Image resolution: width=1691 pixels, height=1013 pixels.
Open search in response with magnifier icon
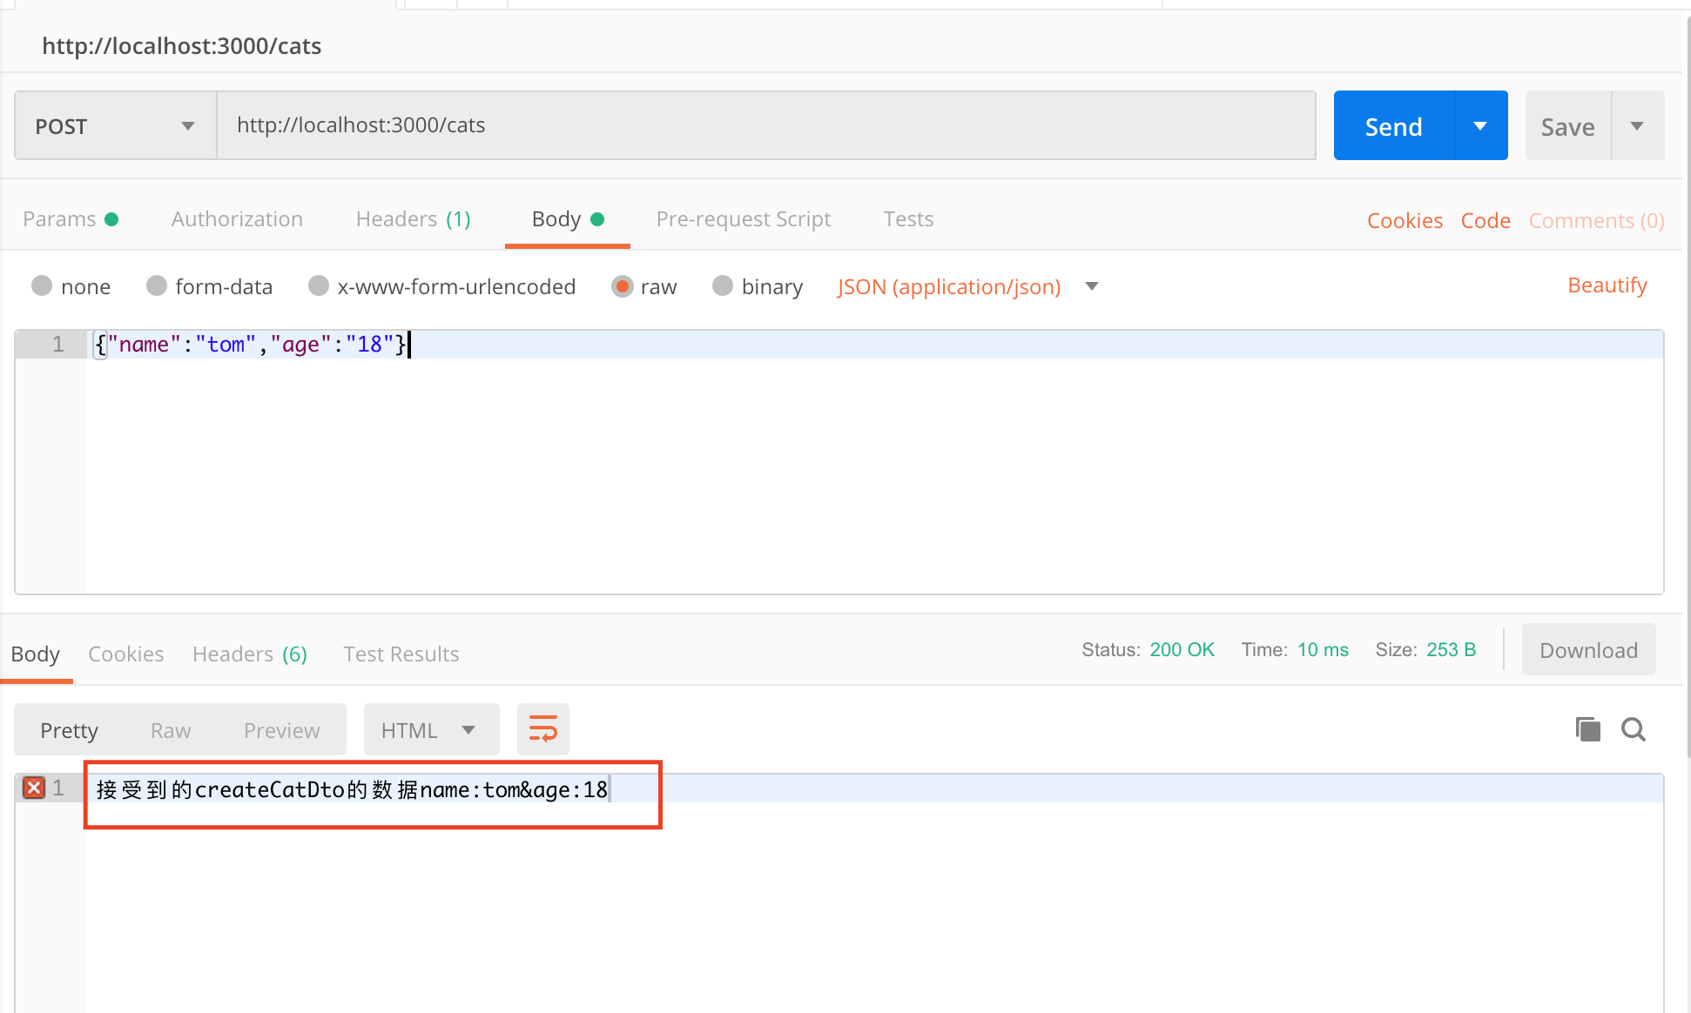[1634, 729]
